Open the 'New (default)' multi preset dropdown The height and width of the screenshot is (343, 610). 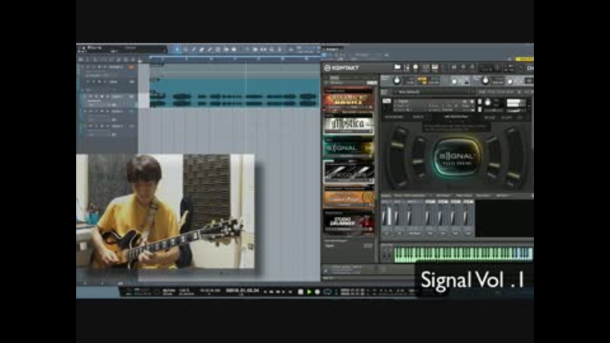click(435, 92)
